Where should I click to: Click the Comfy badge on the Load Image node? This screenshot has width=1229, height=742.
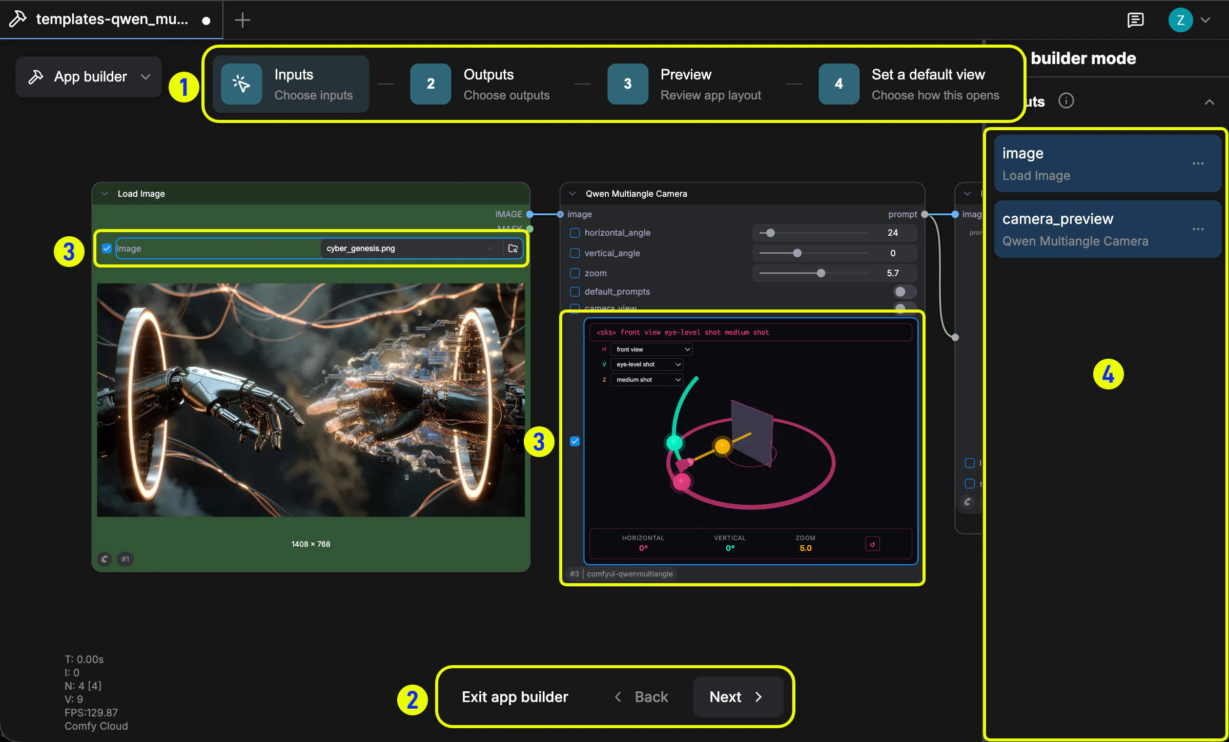[104, 559]
